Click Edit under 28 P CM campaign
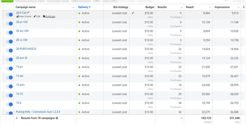Screen dimensions: 246x125 coord(37,16)
